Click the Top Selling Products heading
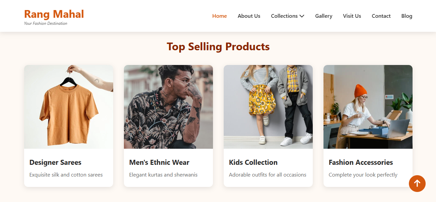The image size is (436, 202). [218, 47]
